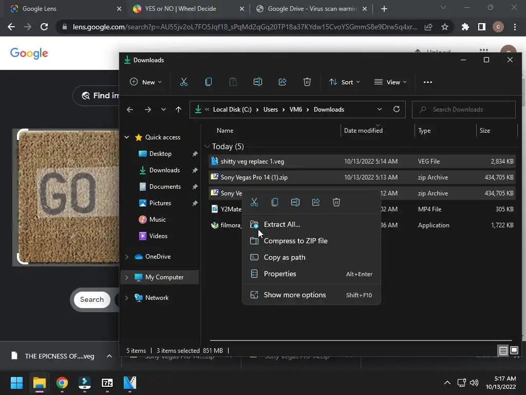Open 7-Zip from the taskbar
The height and width of the screenshot is (395, 526).
[x=107, y=383]
